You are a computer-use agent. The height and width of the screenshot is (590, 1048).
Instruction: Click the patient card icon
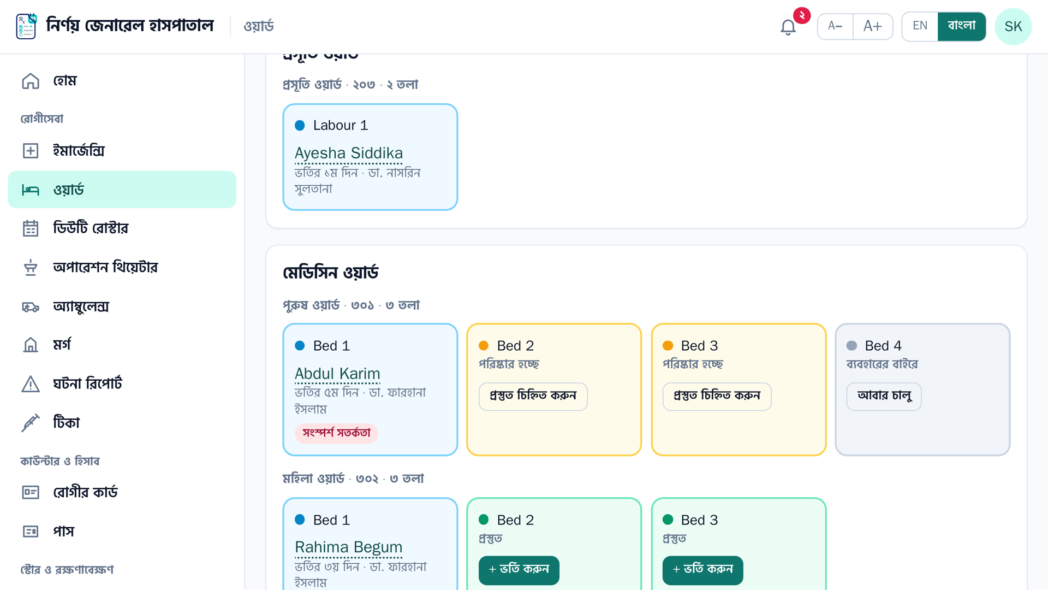click(31, 492)
